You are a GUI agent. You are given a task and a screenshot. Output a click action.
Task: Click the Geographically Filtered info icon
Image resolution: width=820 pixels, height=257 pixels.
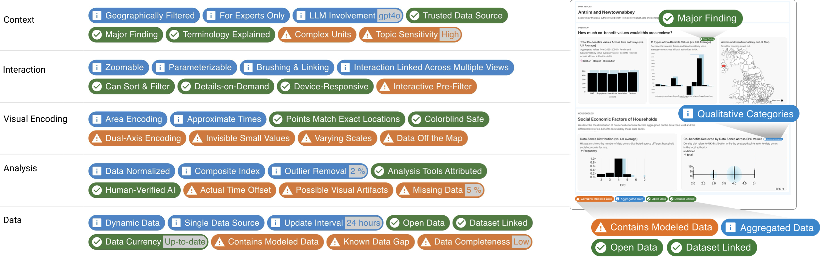click(97, 15)
